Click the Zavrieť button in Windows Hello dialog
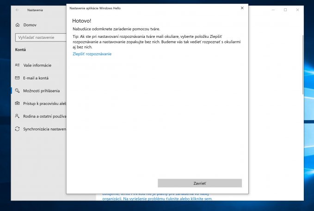Viewport: 314px width, 211px height. (x=200, y=183)
